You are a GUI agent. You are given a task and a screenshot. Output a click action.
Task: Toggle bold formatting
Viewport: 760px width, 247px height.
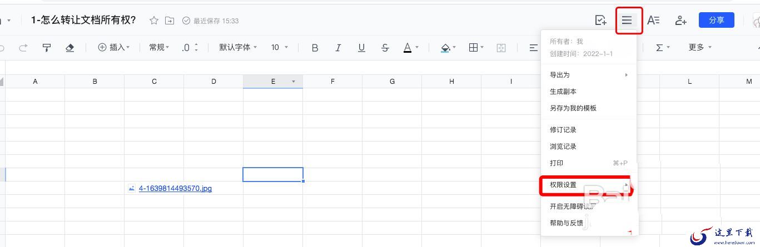click(x=315, y=48)
